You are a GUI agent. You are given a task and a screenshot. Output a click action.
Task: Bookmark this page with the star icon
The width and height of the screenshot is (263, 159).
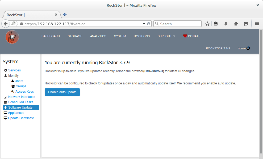pos(207,24)
